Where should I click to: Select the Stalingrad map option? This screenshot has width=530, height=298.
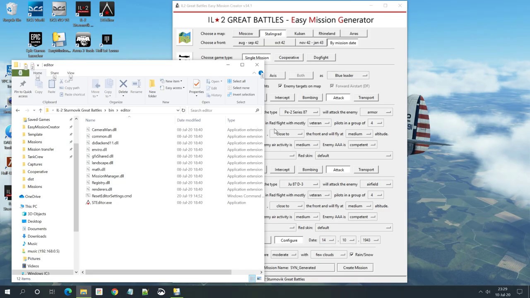(273, 34)
